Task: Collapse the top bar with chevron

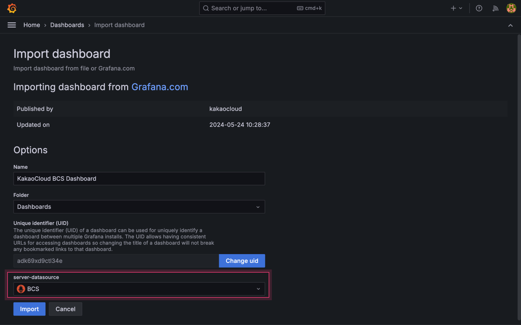Action: coord(510,25)
